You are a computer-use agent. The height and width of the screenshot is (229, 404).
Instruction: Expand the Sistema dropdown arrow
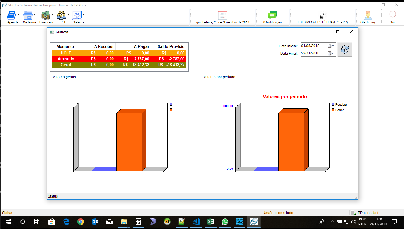(x=84, y=14)
